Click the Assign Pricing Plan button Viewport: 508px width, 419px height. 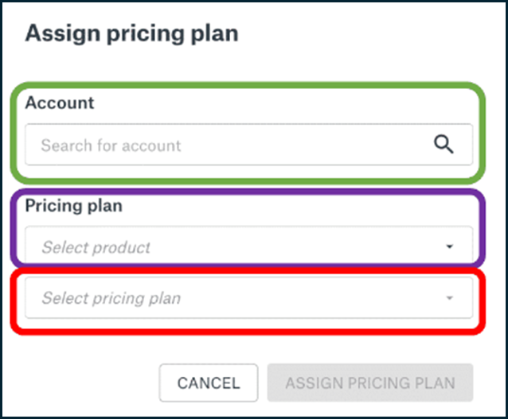click(370, 382)
